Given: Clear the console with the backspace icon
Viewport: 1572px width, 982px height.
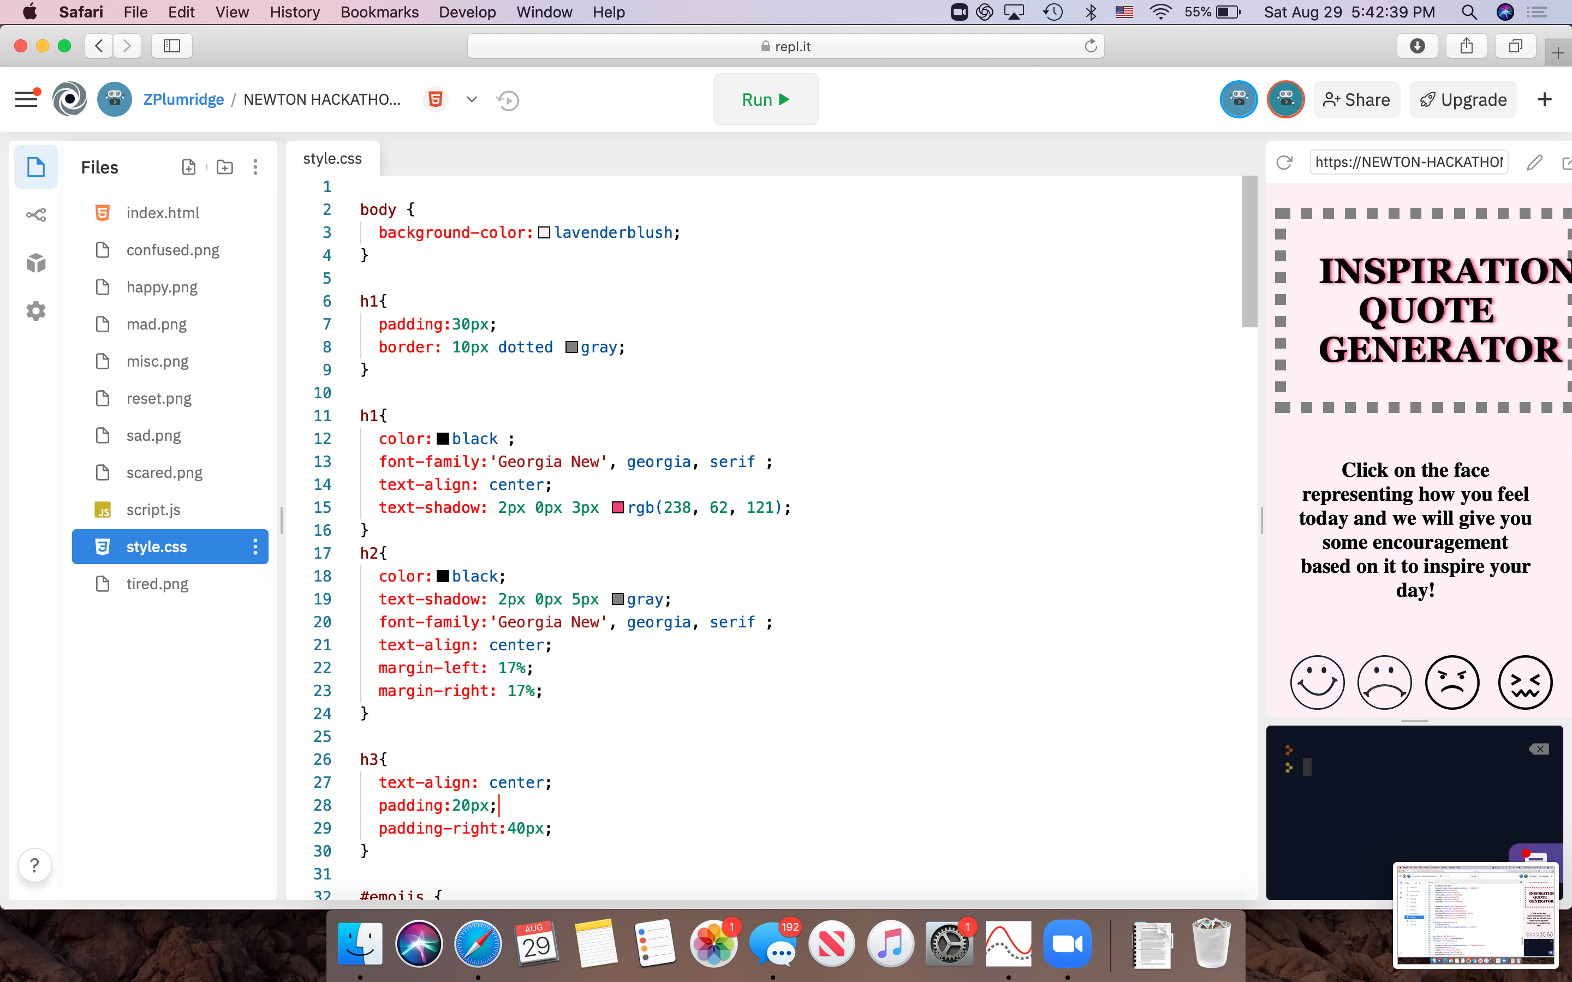Looking at the screenshot, I should coord(1538,749).
